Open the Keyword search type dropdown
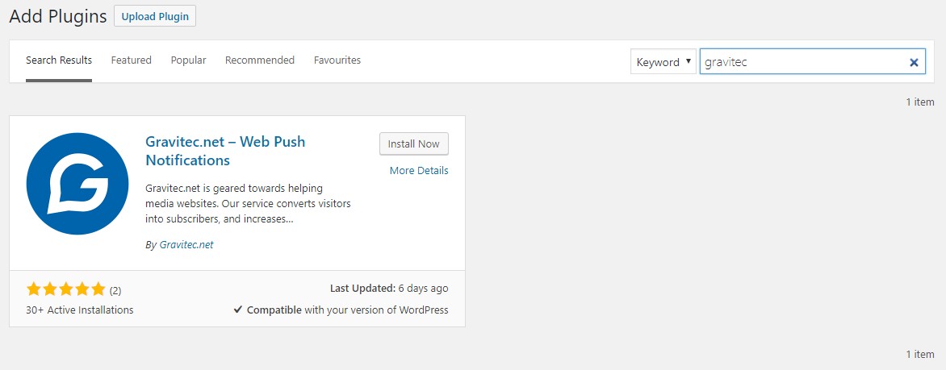 pyautogui.click(x=663, y=62)
